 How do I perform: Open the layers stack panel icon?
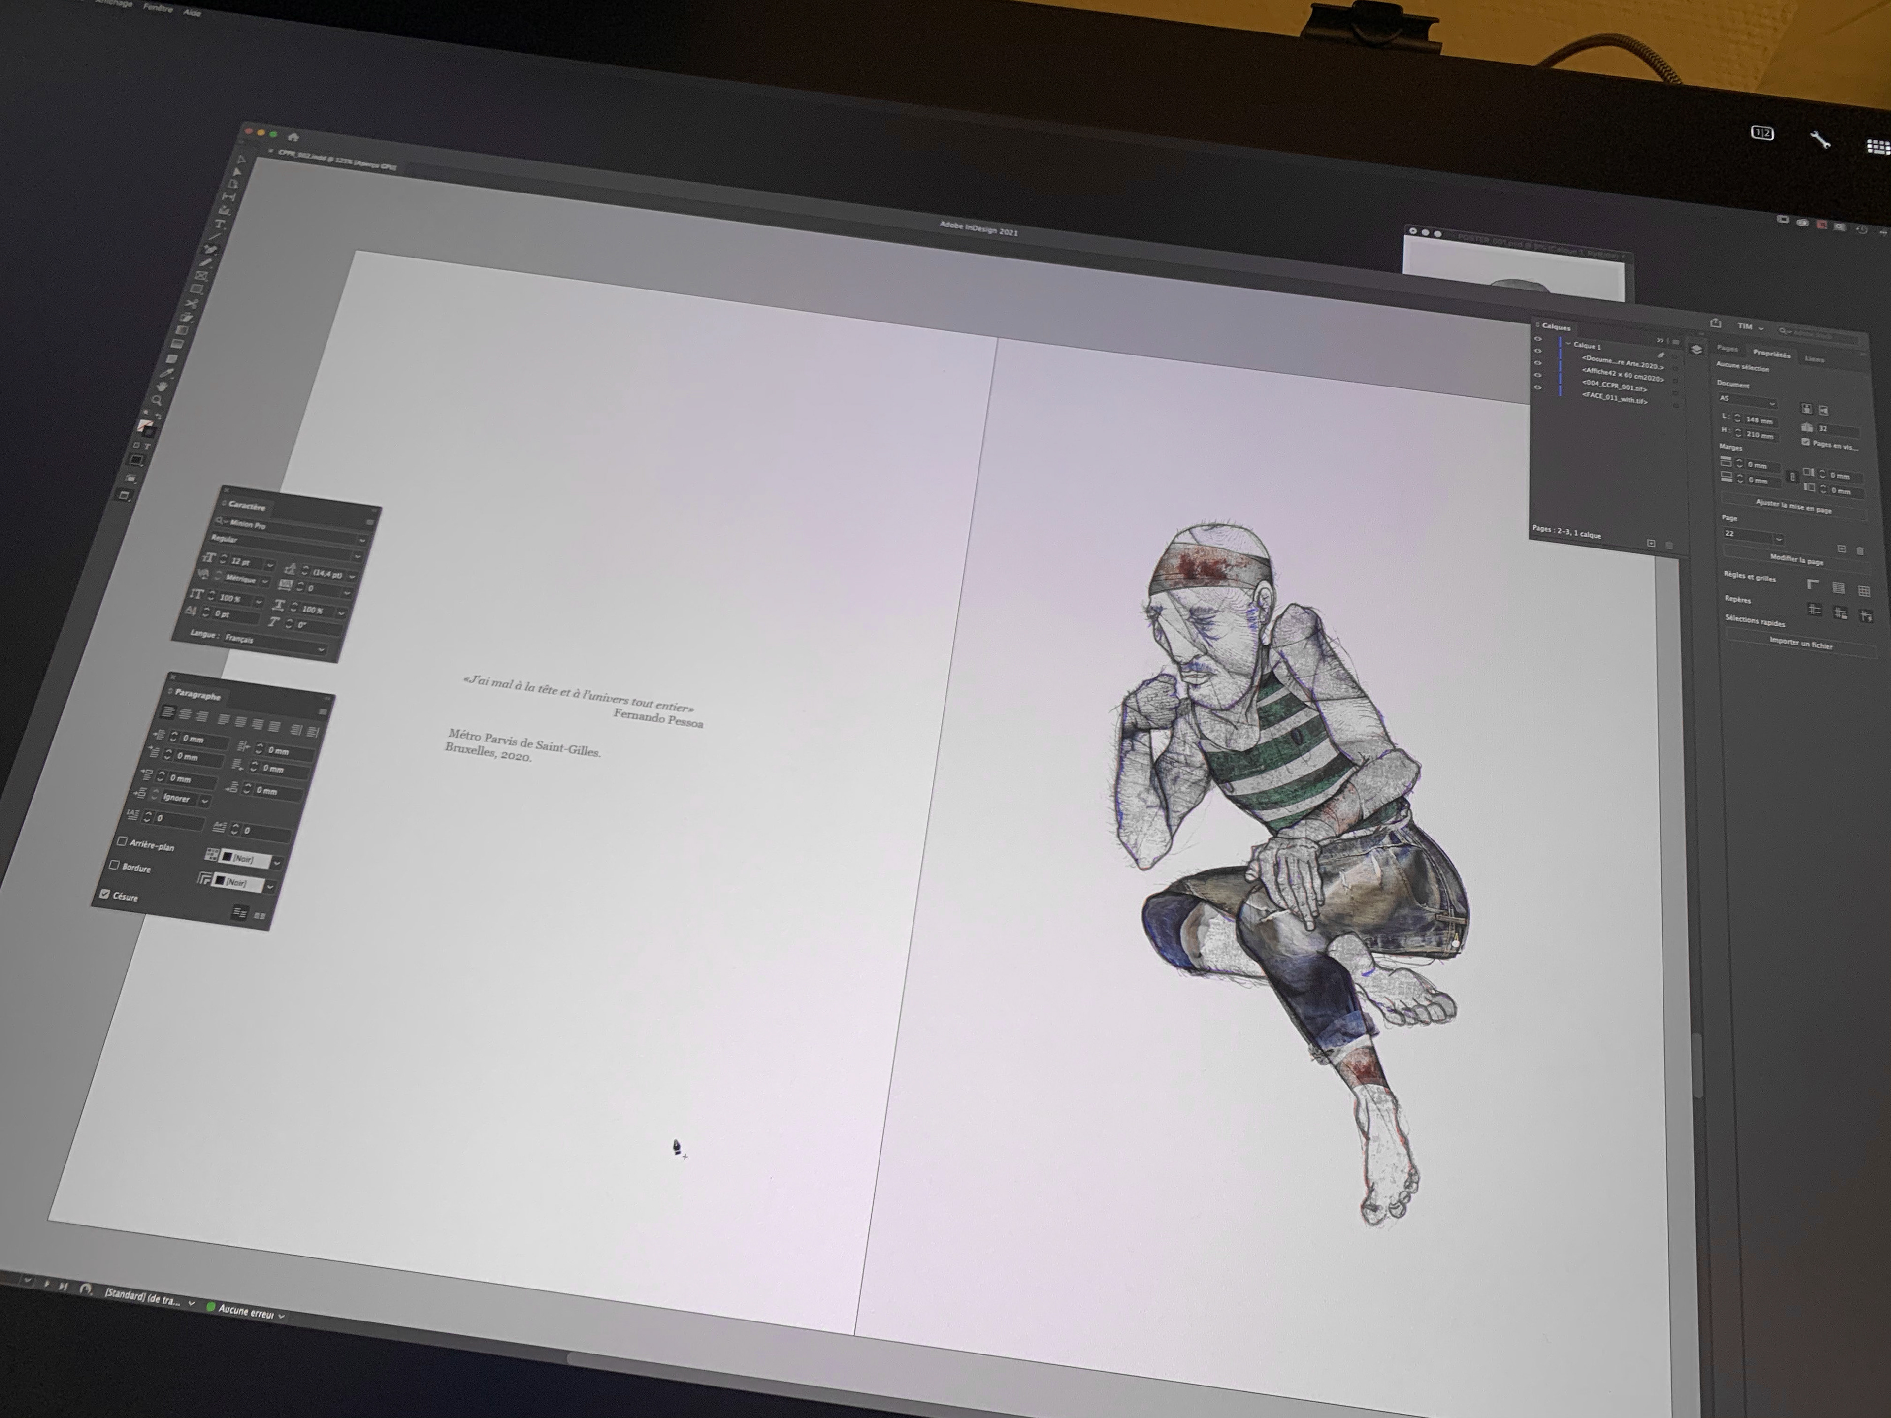pyautogui.click(x=1696, y=350)
